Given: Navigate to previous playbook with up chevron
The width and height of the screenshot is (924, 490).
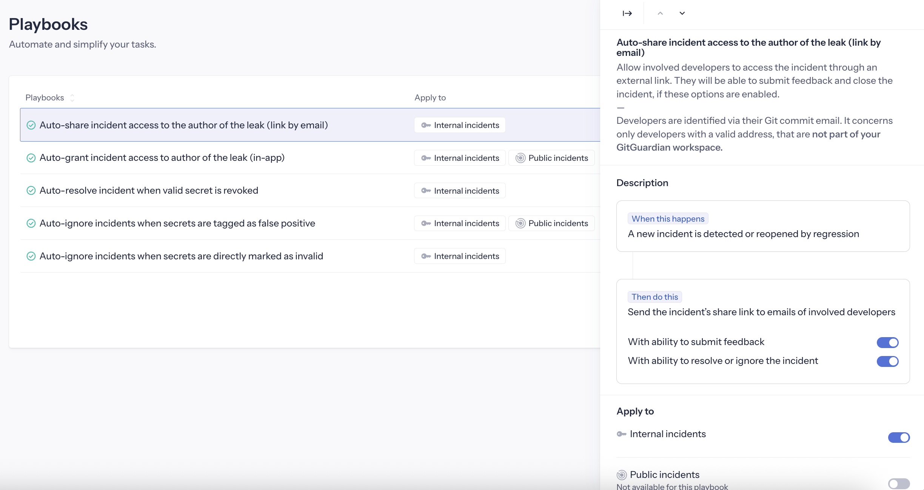Looking at the screenshot, I should click(x=661, y=13).
